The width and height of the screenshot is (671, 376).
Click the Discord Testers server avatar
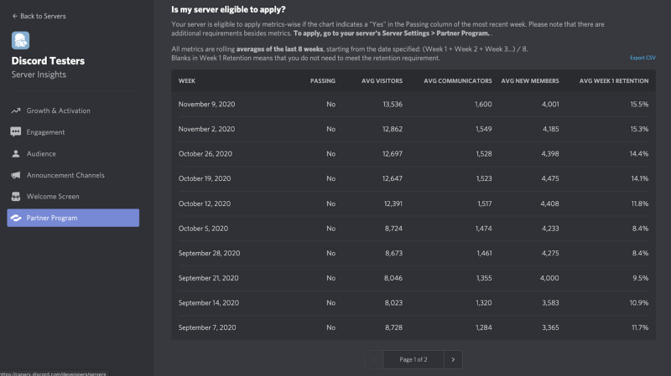20,40
